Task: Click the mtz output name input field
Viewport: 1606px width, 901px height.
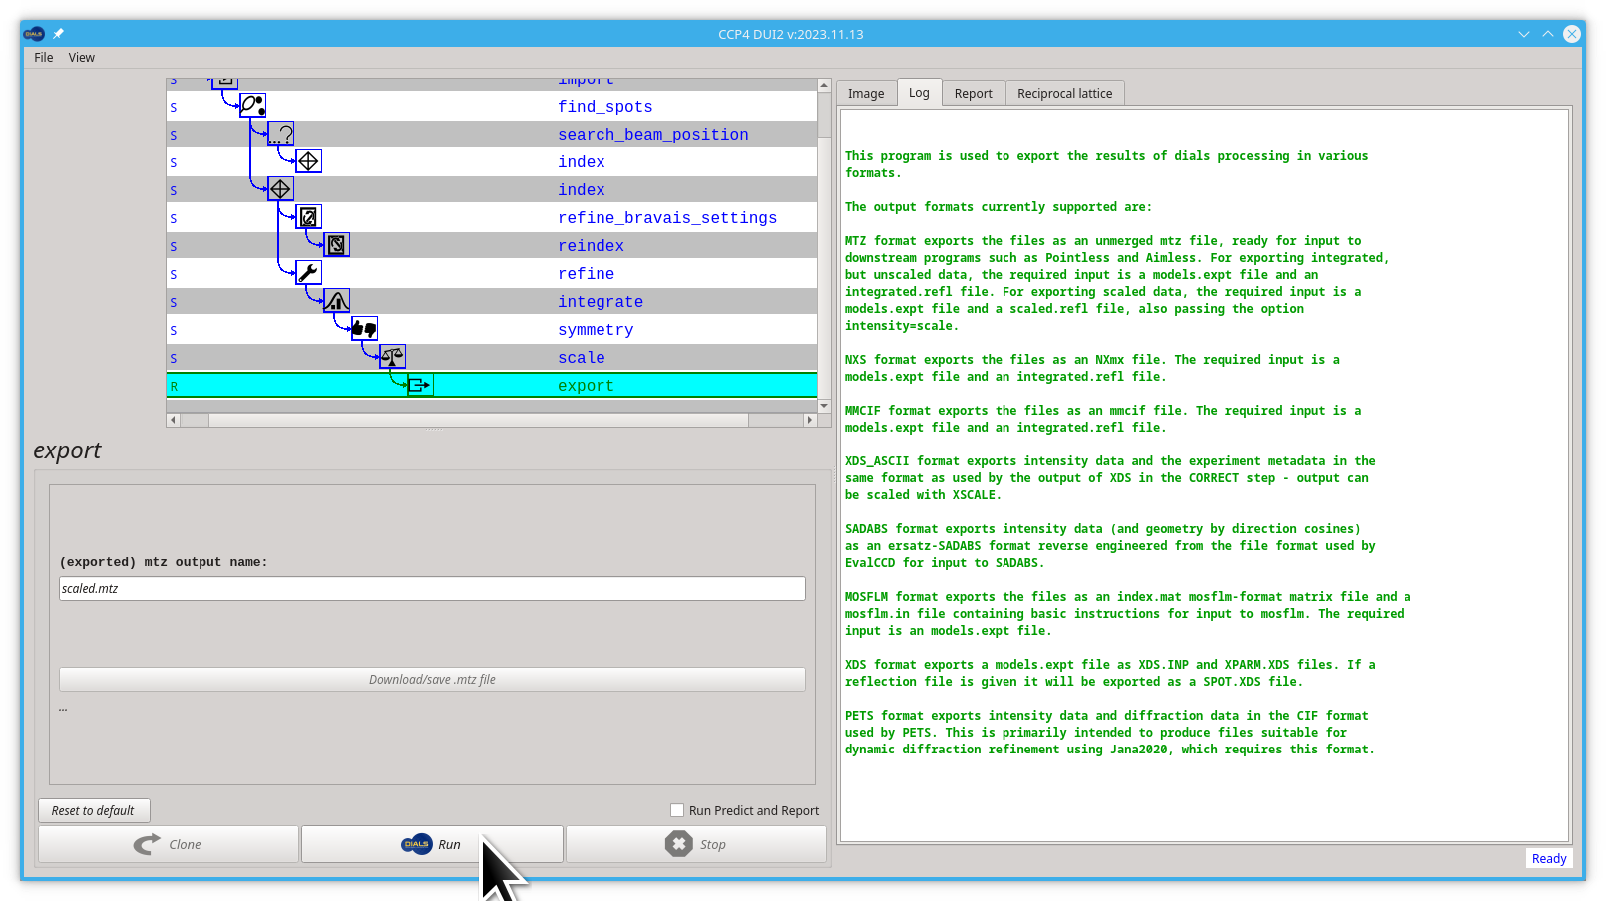Action: tap(432, 588)
